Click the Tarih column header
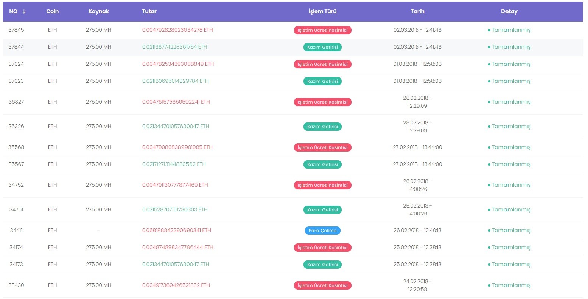 click(x=417, y=11)
